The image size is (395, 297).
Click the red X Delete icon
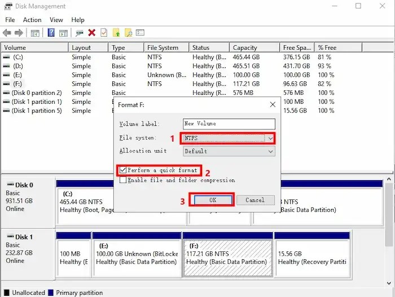point(91,33)
